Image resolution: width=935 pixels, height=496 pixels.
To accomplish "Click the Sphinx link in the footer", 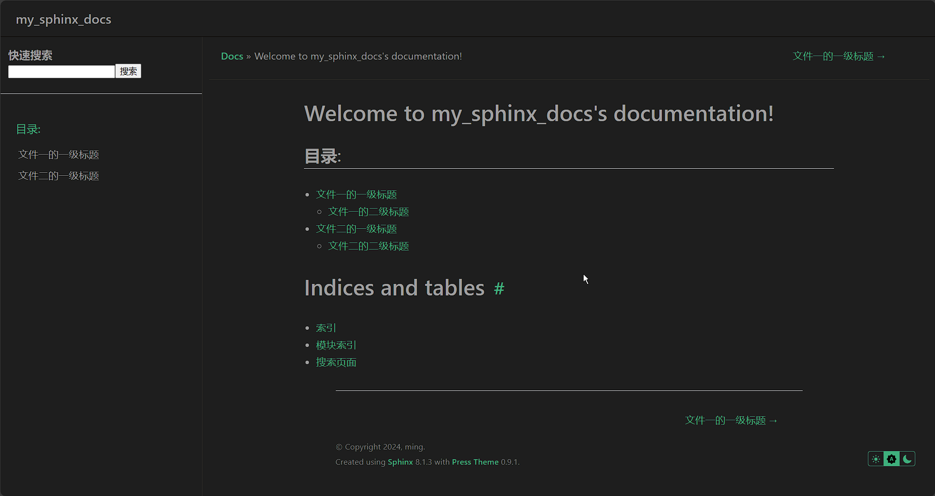I will tap(400, 462).
